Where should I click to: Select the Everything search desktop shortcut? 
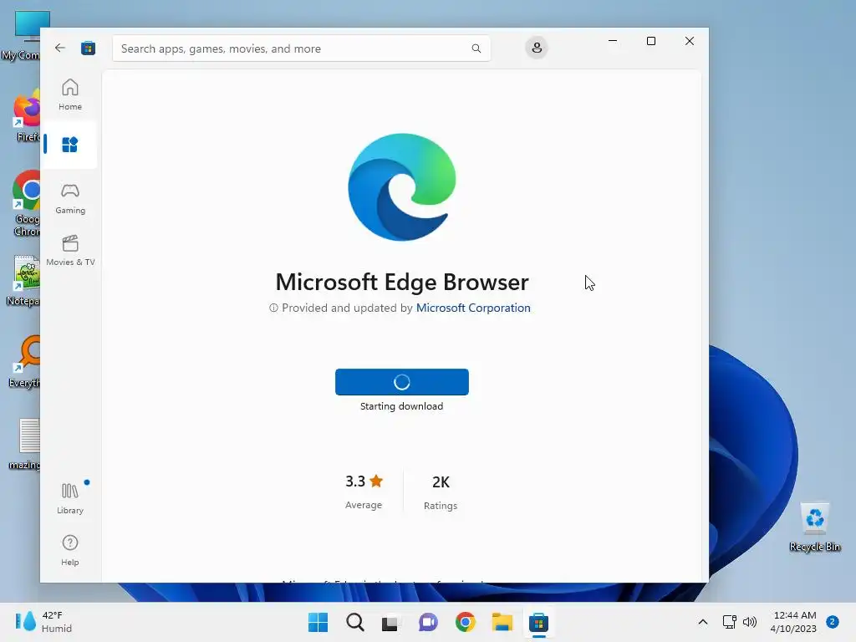(23, 361)
